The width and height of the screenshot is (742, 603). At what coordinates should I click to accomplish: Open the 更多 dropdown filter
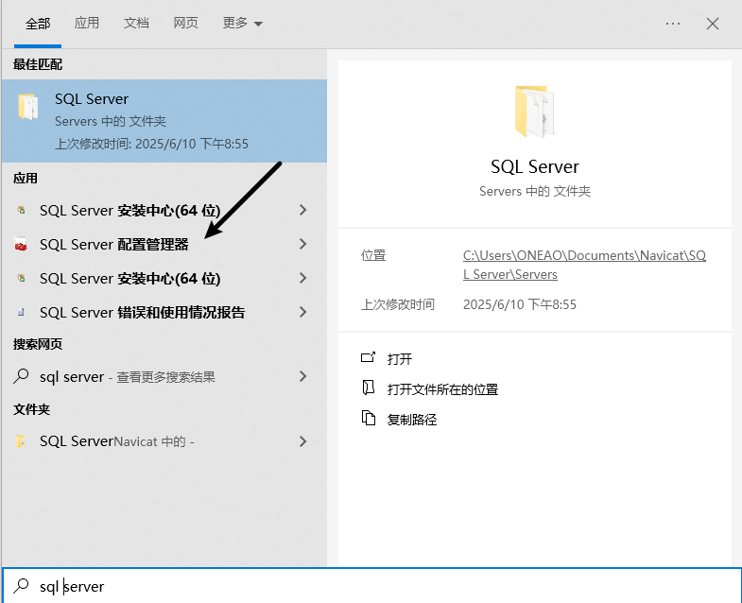coord(243,23)
